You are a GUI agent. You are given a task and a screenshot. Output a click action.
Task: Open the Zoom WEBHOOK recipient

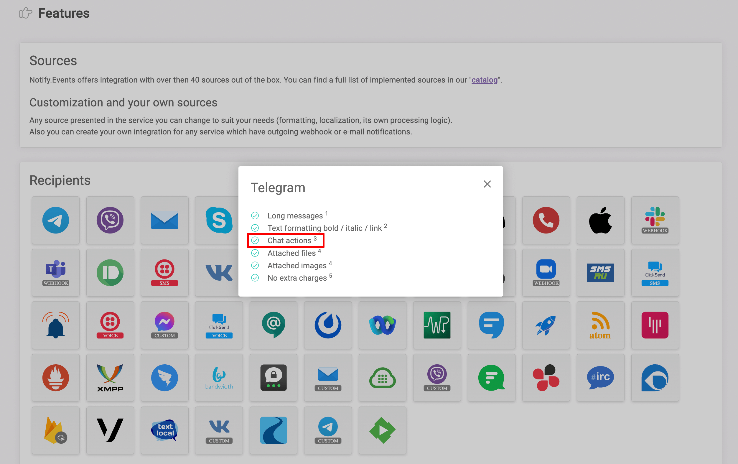point(546,272)
